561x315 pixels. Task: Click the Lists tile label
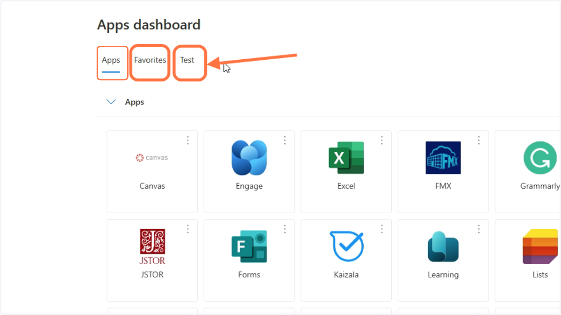[x=540, y=274]
